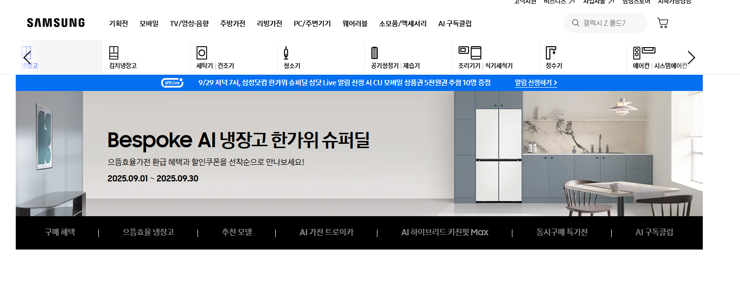Show previous categories with left arrow

coord(27,58)
